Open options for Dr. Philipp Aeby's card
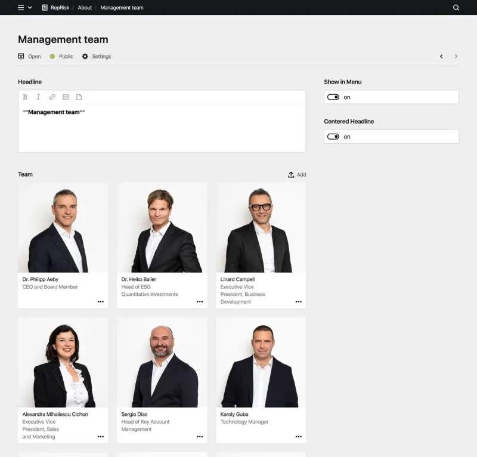Screen dimensions: 477x457 [x=101, y=302]
